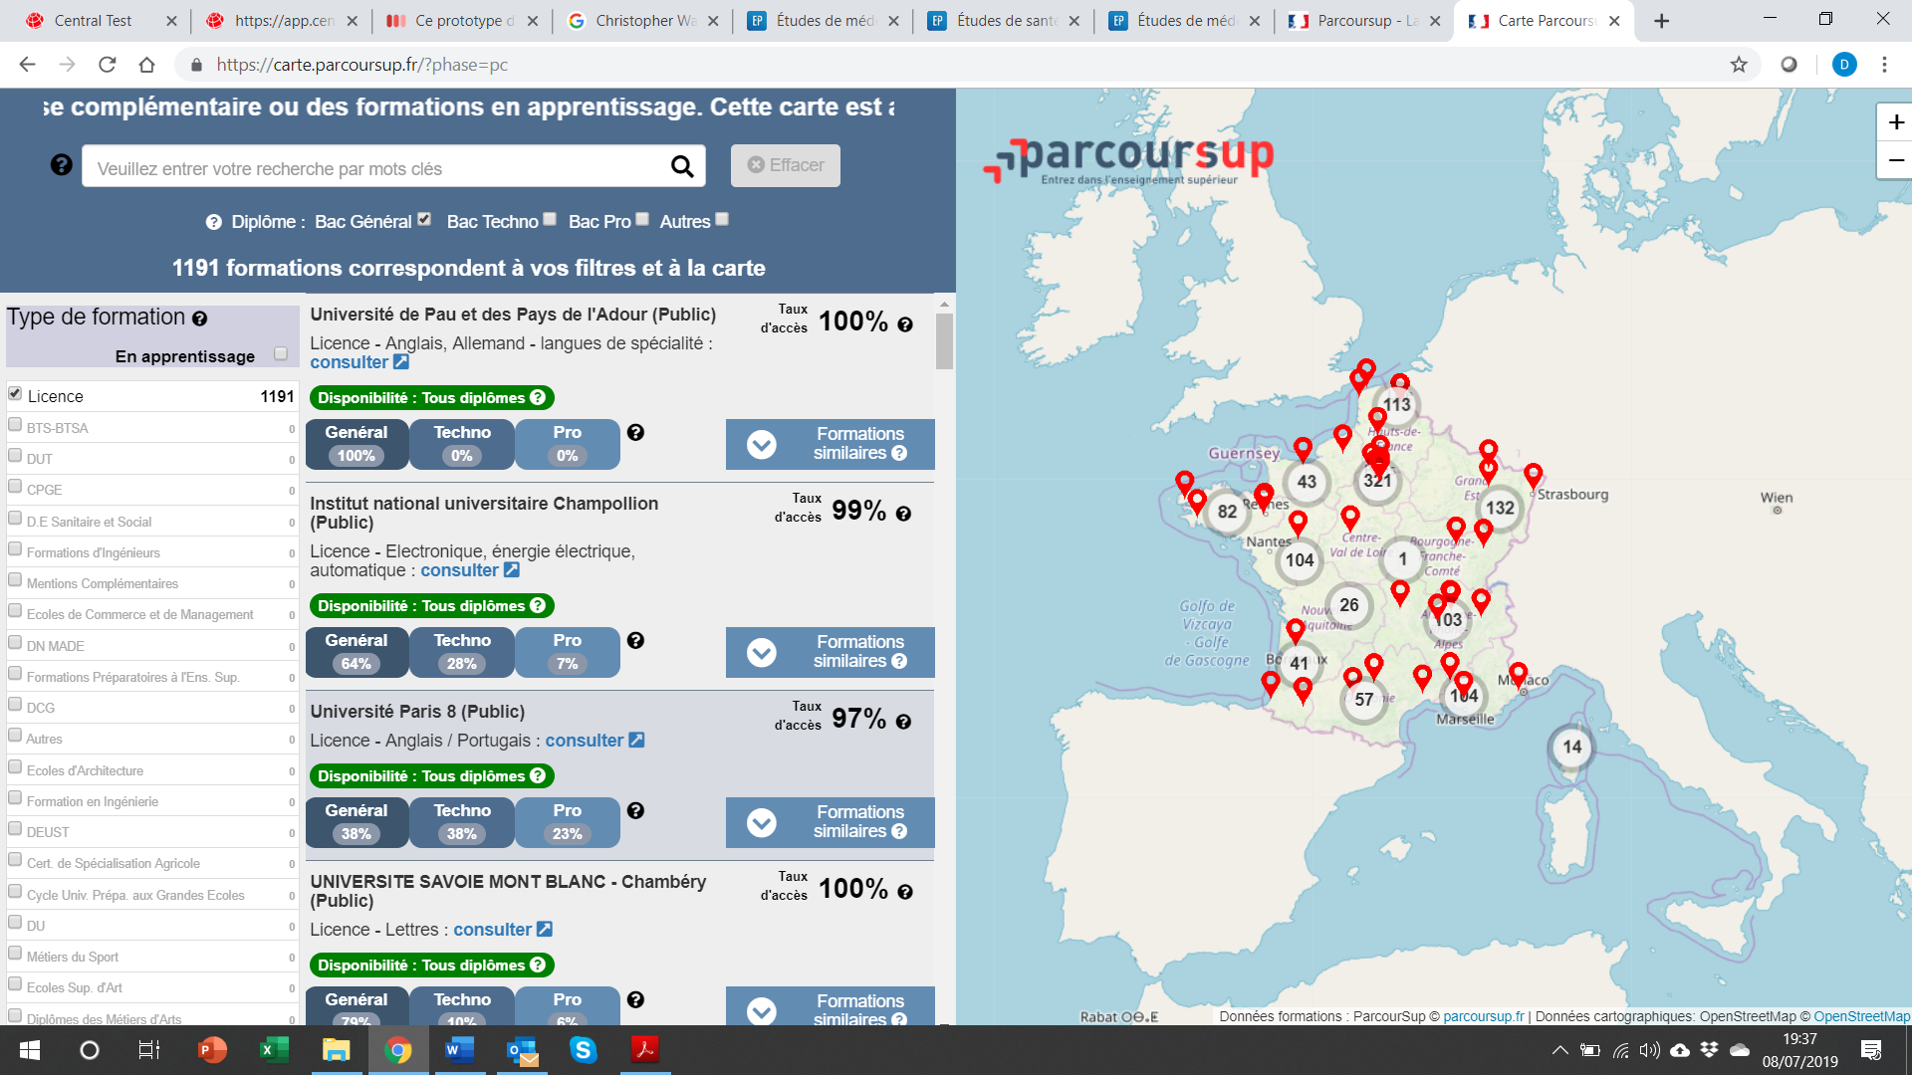
Task: Click the Effacer button
Action: [785, 165]
